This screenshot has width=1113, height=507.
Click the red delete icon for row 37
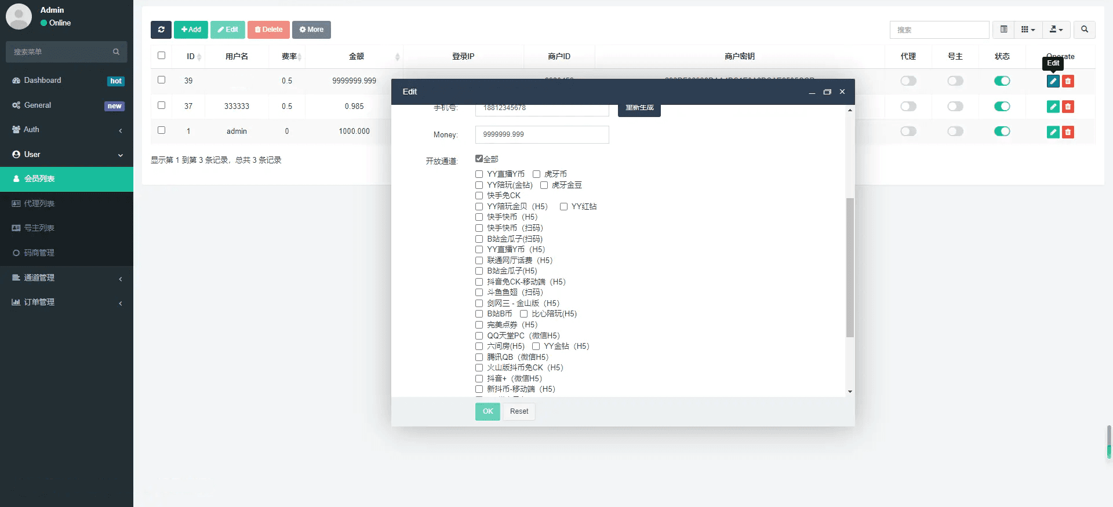coord(1068,107)
